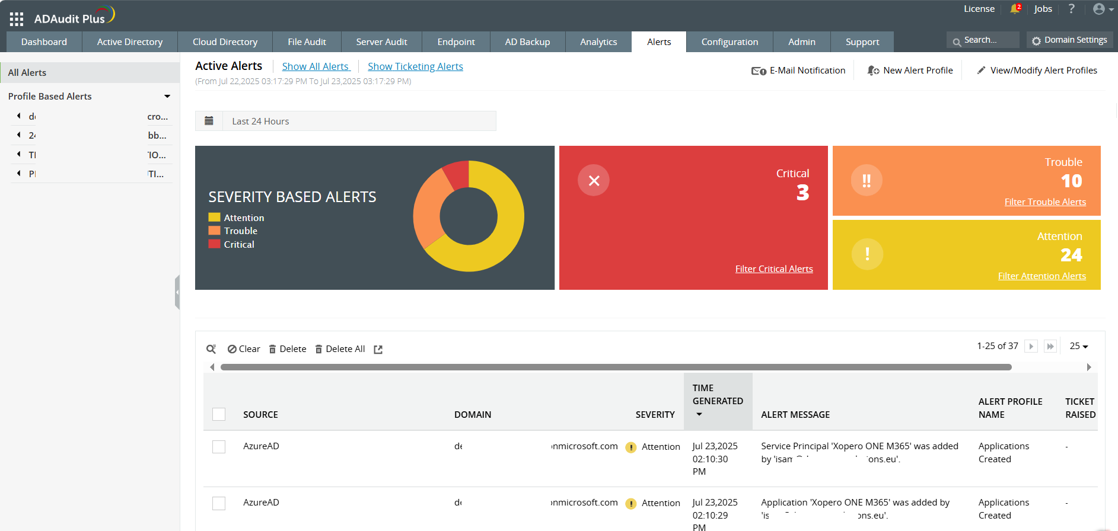Collapse the Profile Based Alerts section
The image size is (1118, 531).
[x=167, y=97]
